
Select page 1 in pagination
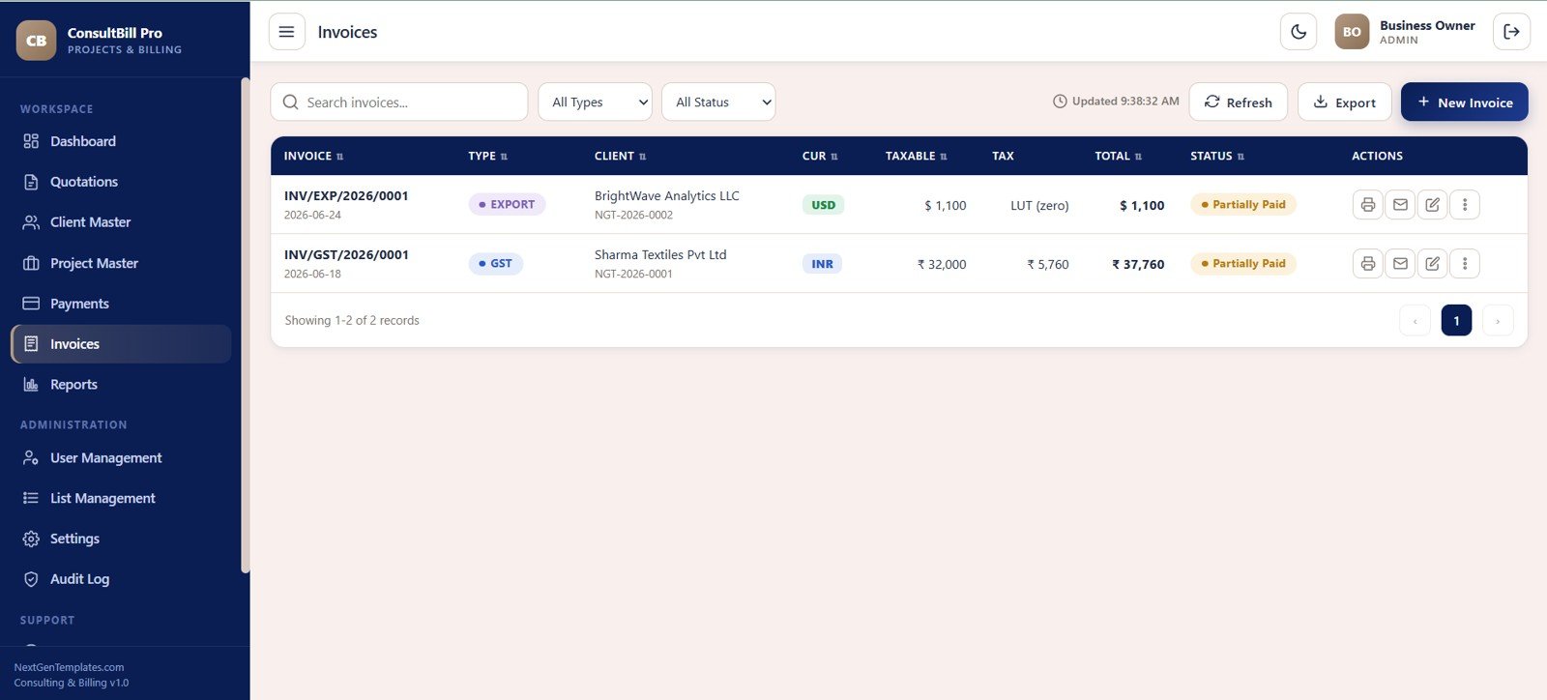pos(1456,321)
